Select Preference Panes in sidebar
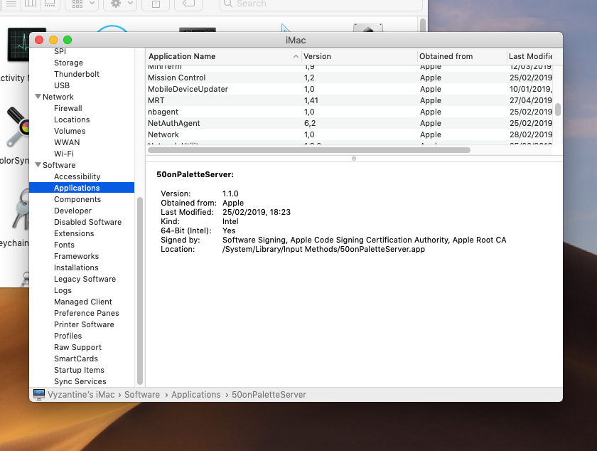Screen dimensions: 597x451 (x=87, y=314)
